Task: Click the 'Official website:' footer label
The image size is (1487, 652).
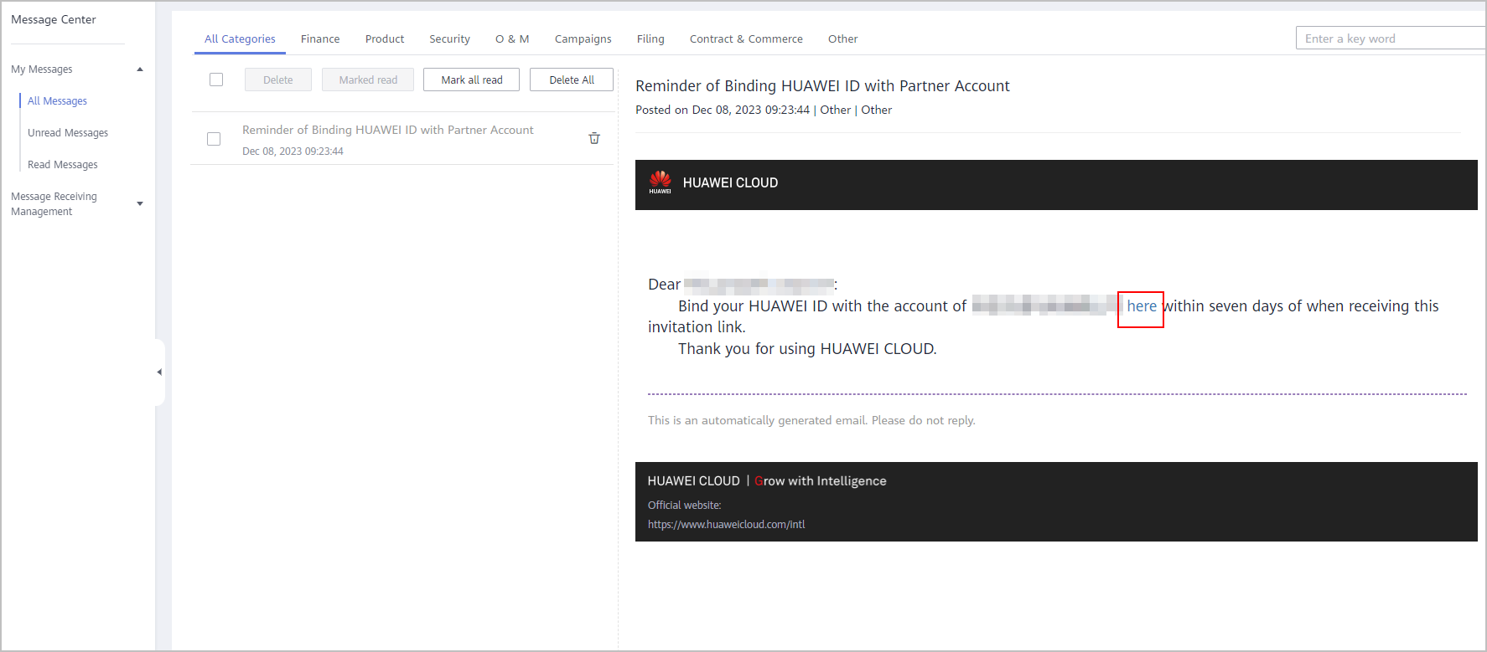Action: pyautogui.click(x=684, y=506)
